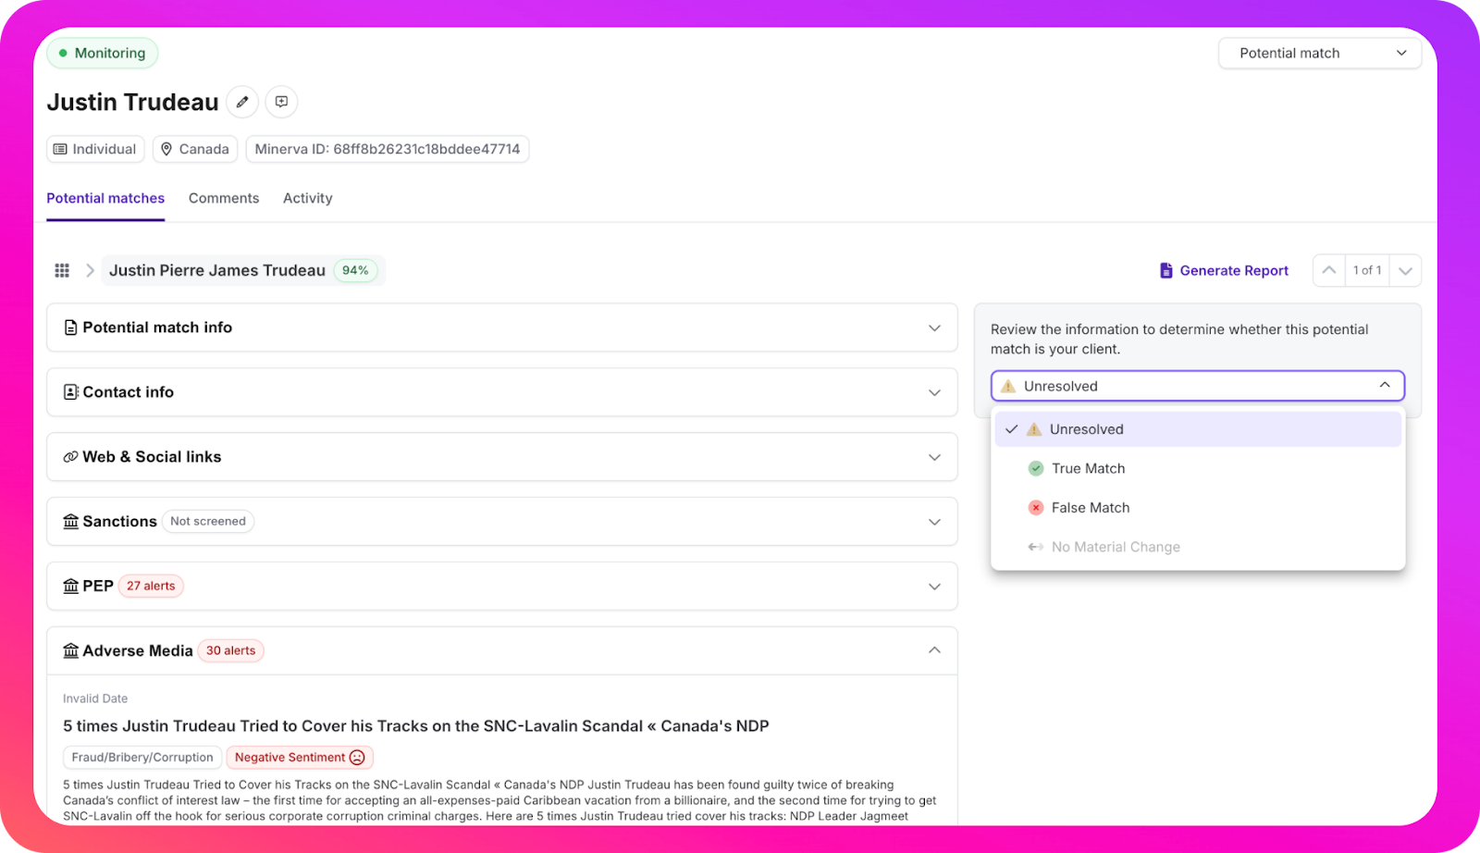The width and height of the screenshot is (1480, 853).
Task: Go to previous match with up arrow
Action: (x=1328, y=270)
